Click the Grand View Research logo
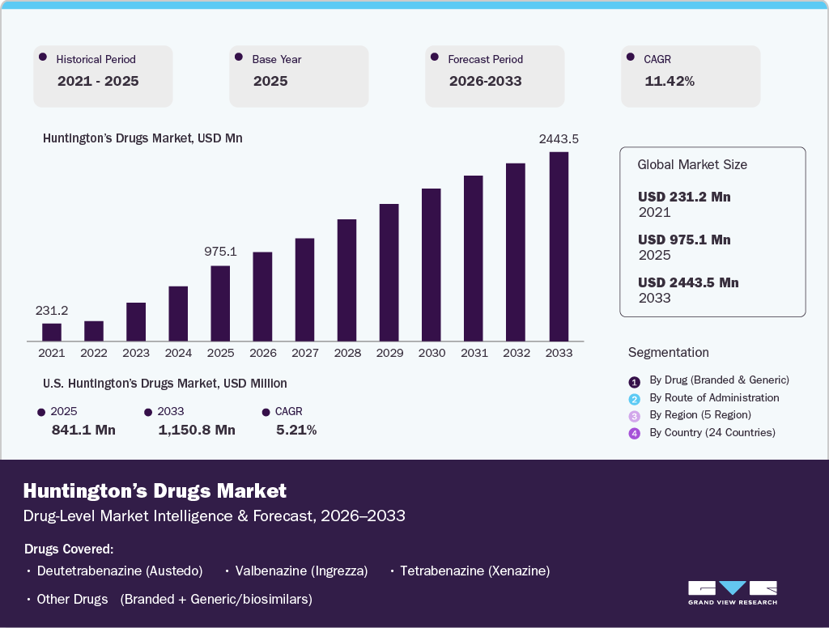Viewport: 829px width, 628px height. [x=732, y=592]
